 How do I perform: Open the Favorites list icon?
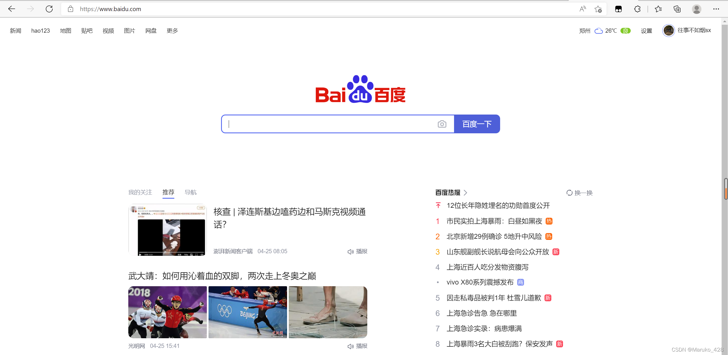pos(658,9)
